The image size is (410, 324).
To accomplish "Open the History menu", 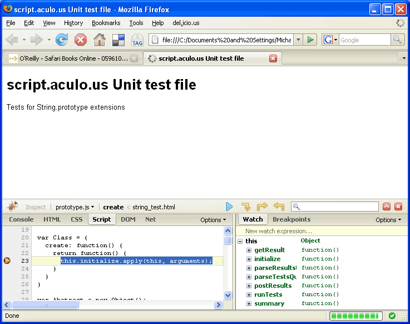I will pos(73,23).
